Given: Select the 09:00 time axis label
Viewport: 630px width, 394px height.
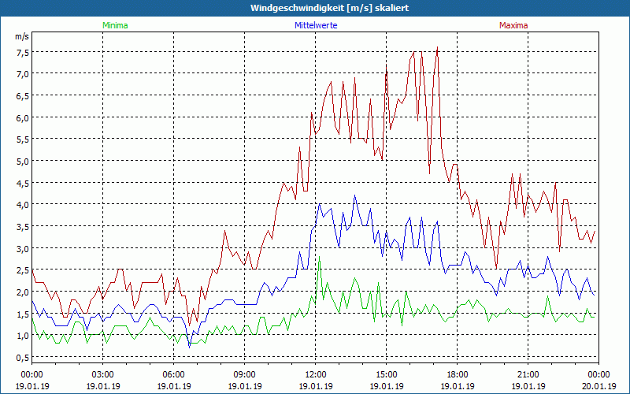Looking at the screenshot, I should (x=244, y=374).
